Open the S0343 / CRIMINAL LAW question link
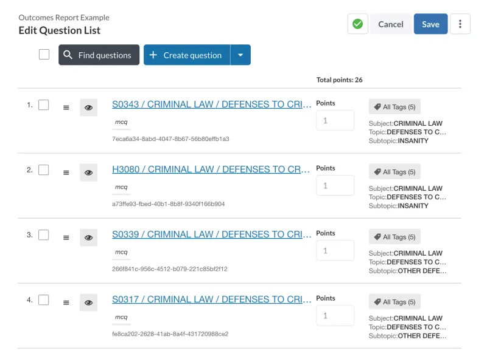The height and width of the screenshot is (362, 487). pos(211,104)
